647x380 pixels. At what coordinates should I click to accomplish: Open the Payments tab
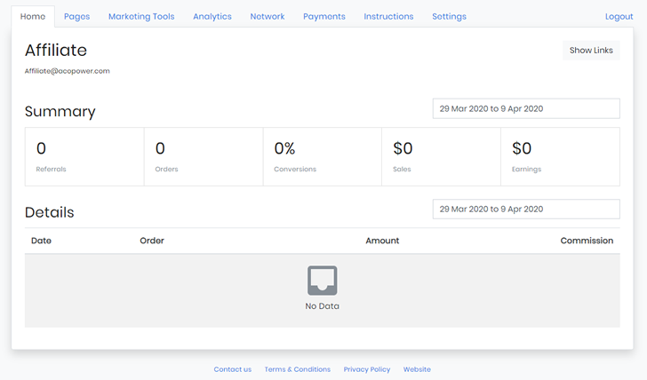[324, 17]
